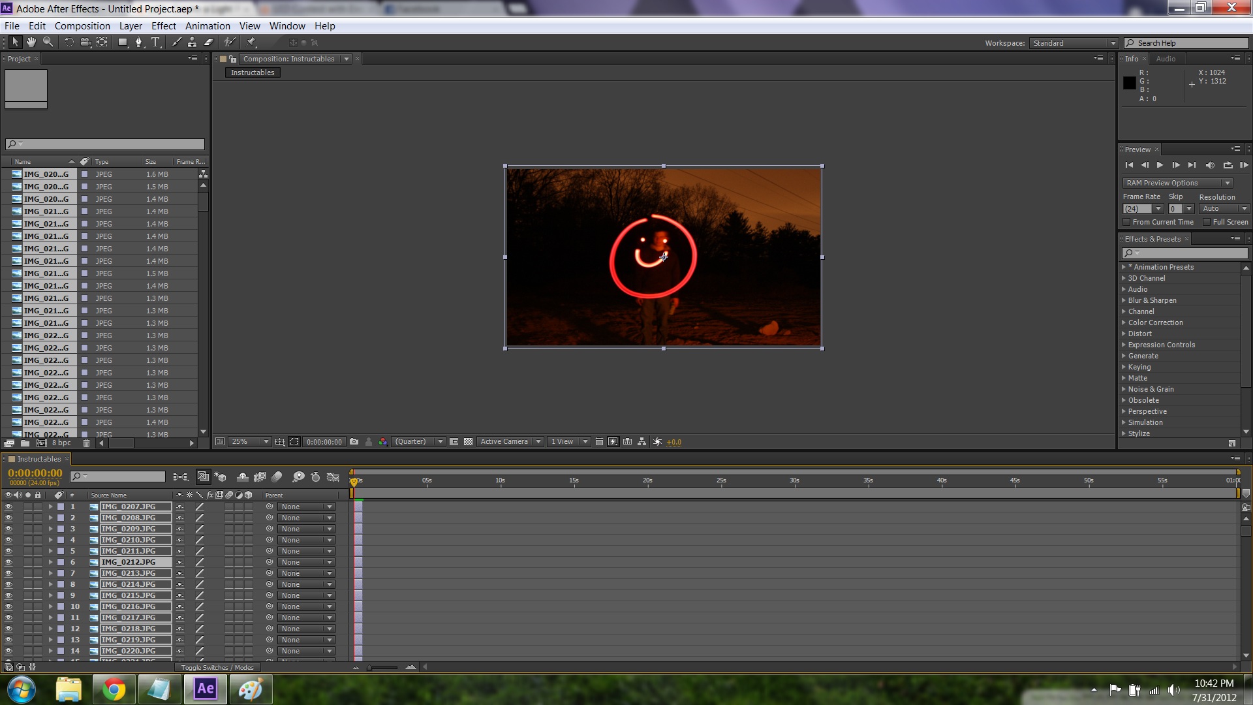Open RAM Preview Options dropdown

point(1178,183)
